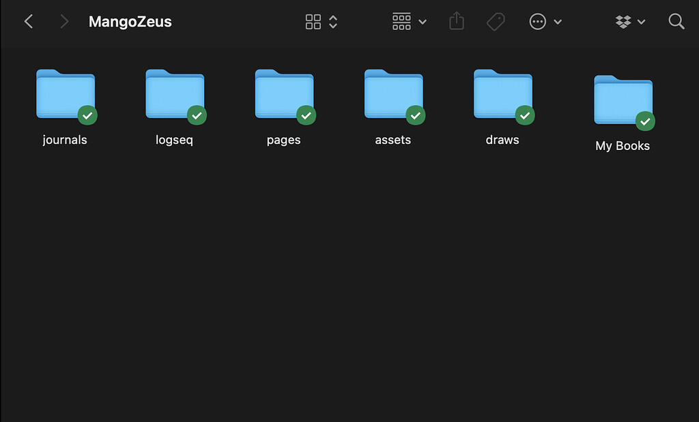Click the sync checkmark on the draws folder
The width and height of the screenshot is (699, 422).
click(525, 116)
